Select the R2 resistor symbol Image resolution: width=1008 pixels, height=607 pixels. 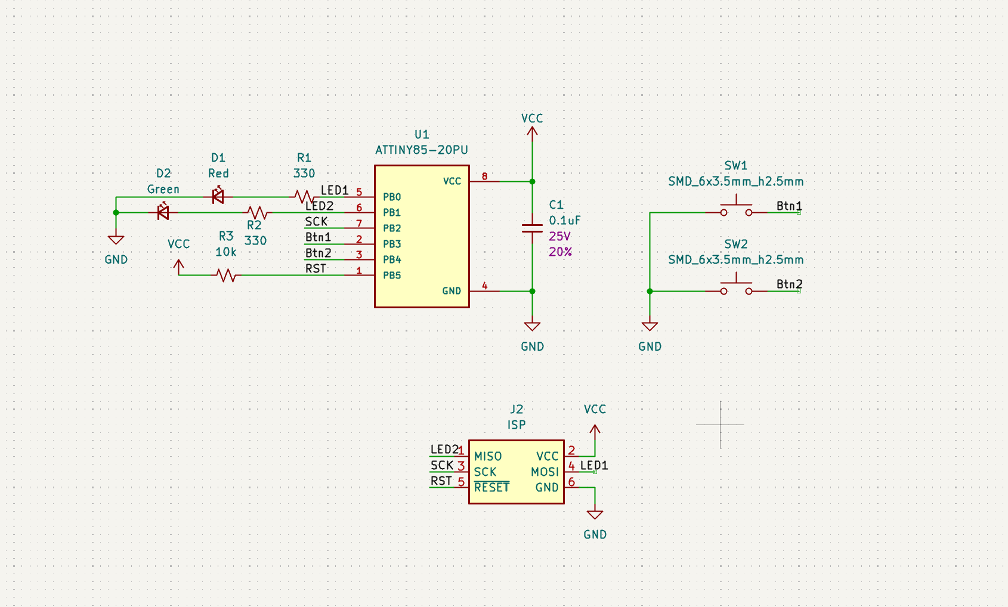[258, 212]
